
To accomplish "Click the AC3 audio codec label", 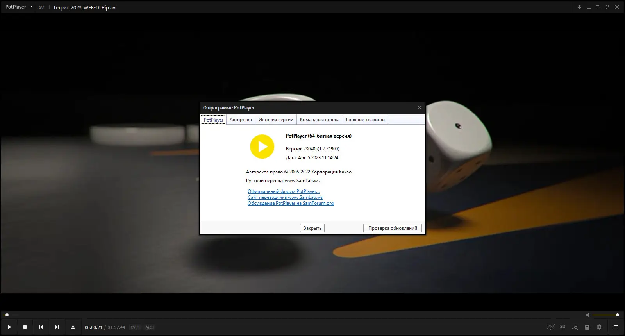I will tap(150, 327).
